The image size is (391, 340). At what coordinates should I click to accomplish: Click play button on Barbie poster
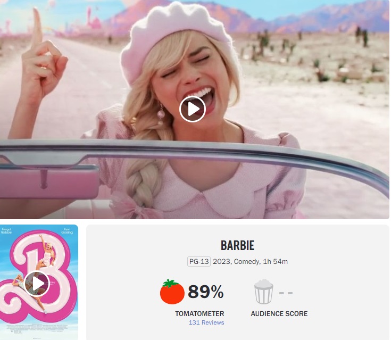[x=37, y=284]
